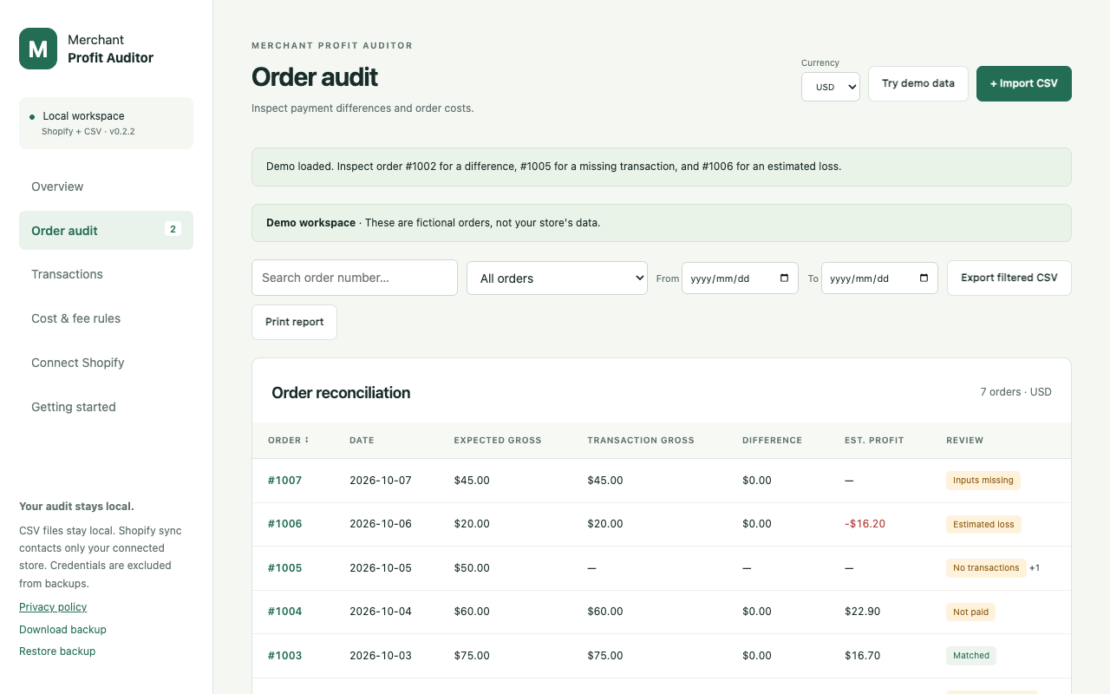Click the $22.90 profit for #1004

[862, 612]
